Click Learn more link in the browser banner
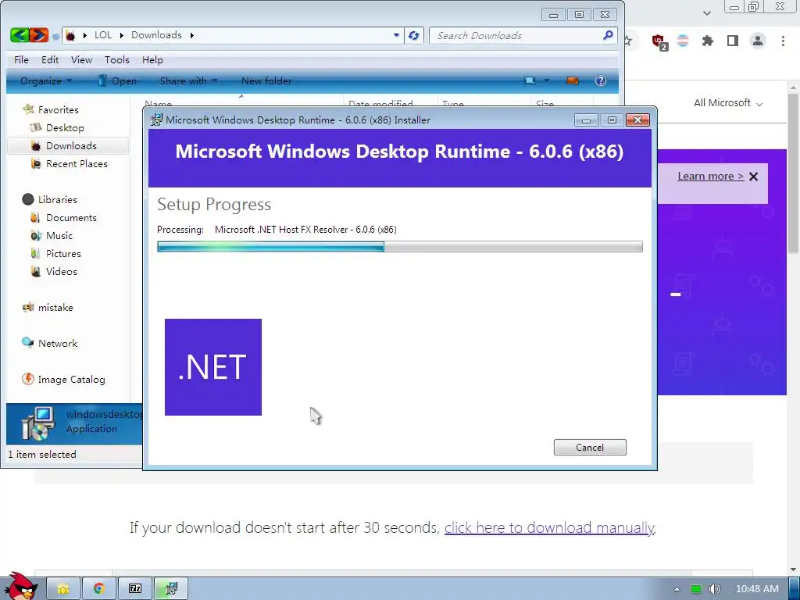The image size is (800, 600). 711,176
